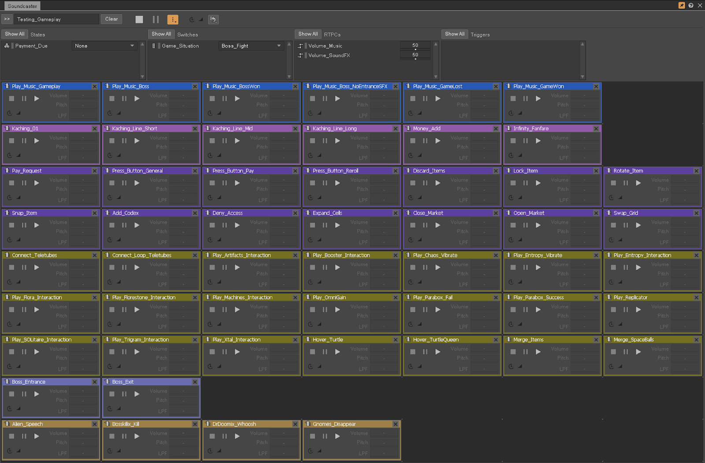Click the Reset All icon in toolbar
The image size is (705, 463).
pyautogui.click(x=213, y=19)
